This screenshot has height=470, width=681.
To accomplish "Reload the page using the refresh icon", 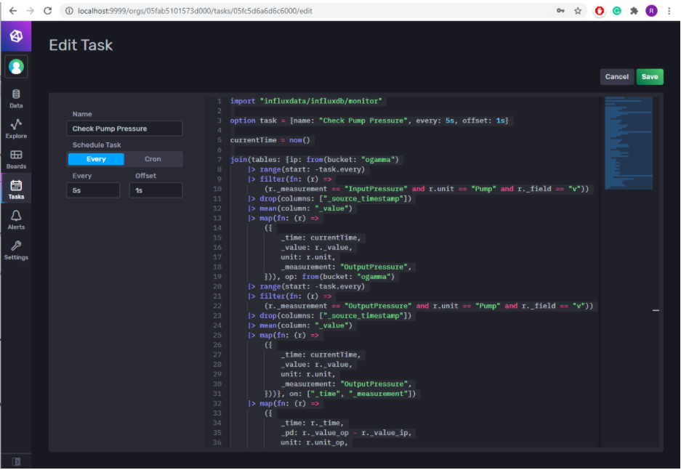I will click(47, 10).
